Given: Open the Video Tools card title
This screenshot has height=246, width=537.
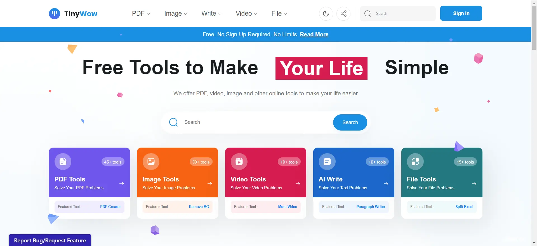Looking at the screenshot, I should click(x=248, y=179).
